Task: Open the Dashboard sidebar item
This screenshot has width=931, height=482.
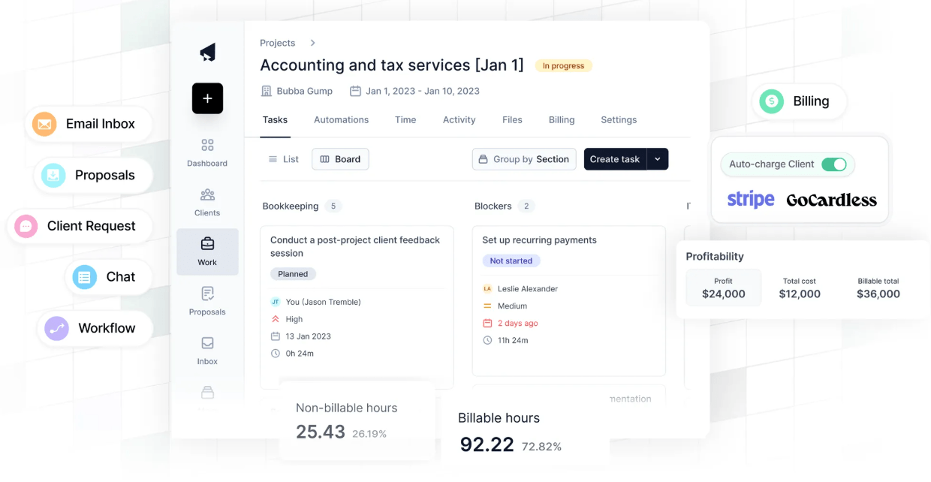Action: pos(207,152)
